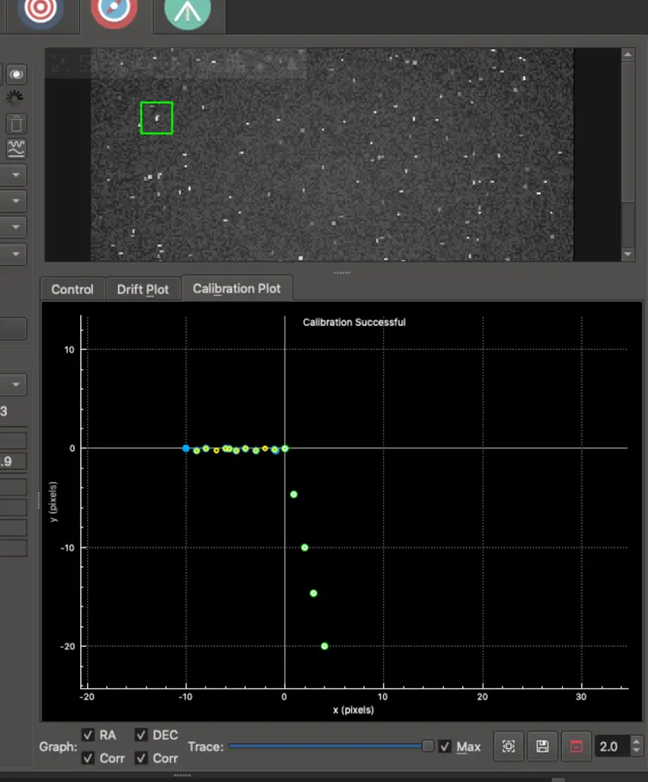Toggle the DEC graph checkbox
Screen dimensions: 648x782
[x=141, y=735]
